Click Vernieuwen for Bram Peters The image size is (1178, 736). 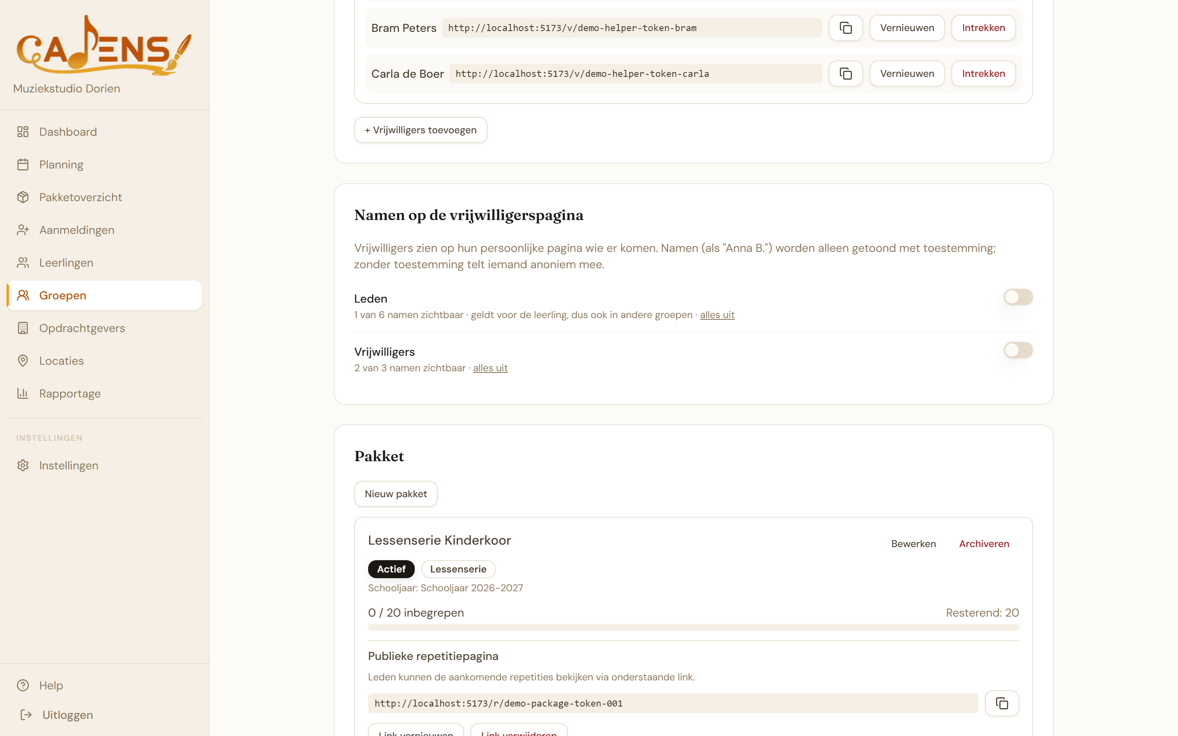pyautogui.click(x=907, y=28)
